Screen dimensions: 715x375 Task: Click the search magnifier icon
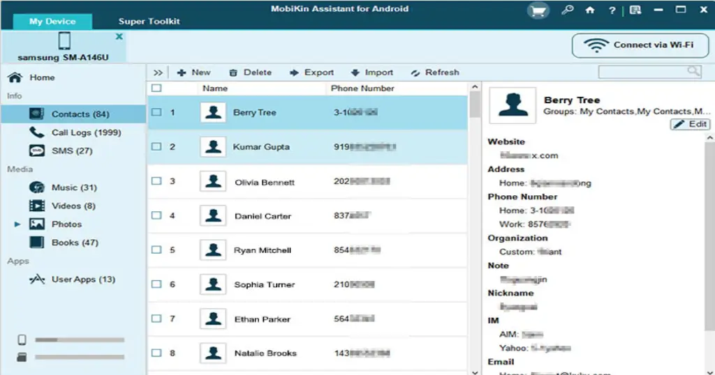(x=693, y=71)
